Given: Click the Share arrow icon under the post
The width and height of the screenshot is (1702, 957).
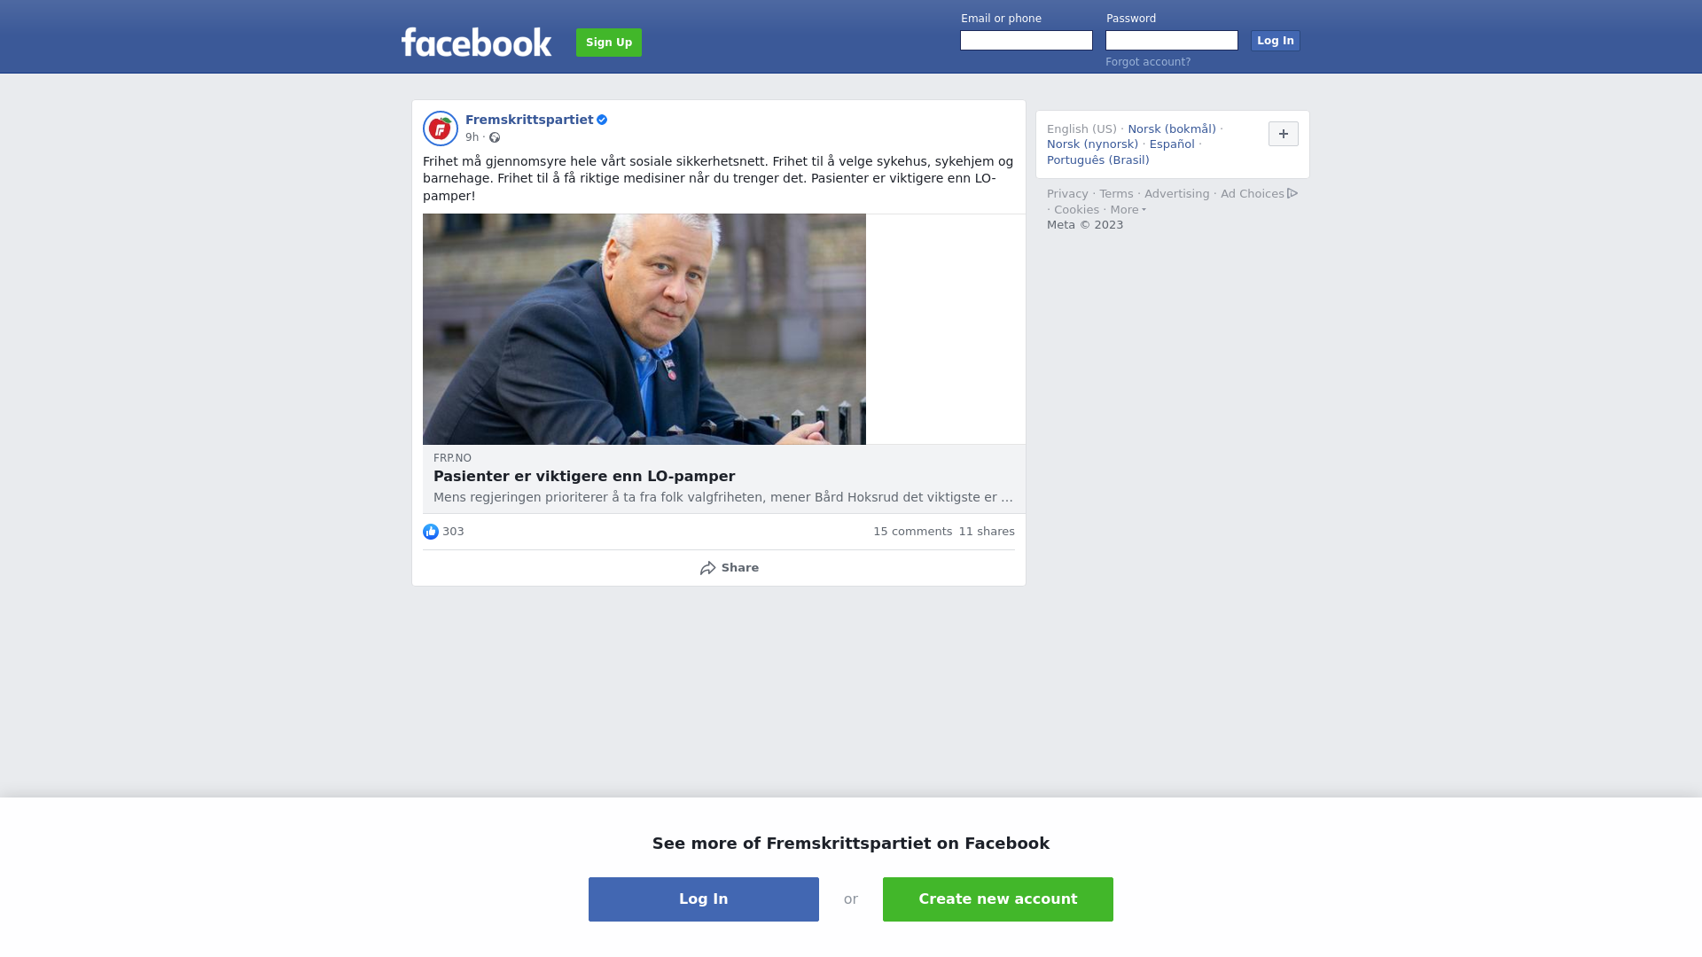Looking at the screenshot, I should tap(707, 568).
